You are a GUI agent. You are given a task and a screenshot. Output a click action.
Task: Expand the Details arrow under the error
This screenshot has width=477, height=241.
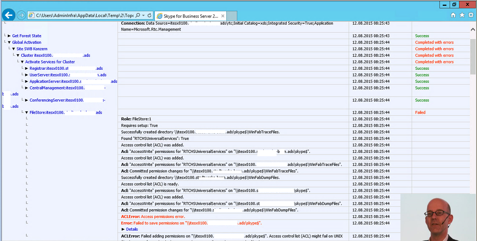click(123, 229)
